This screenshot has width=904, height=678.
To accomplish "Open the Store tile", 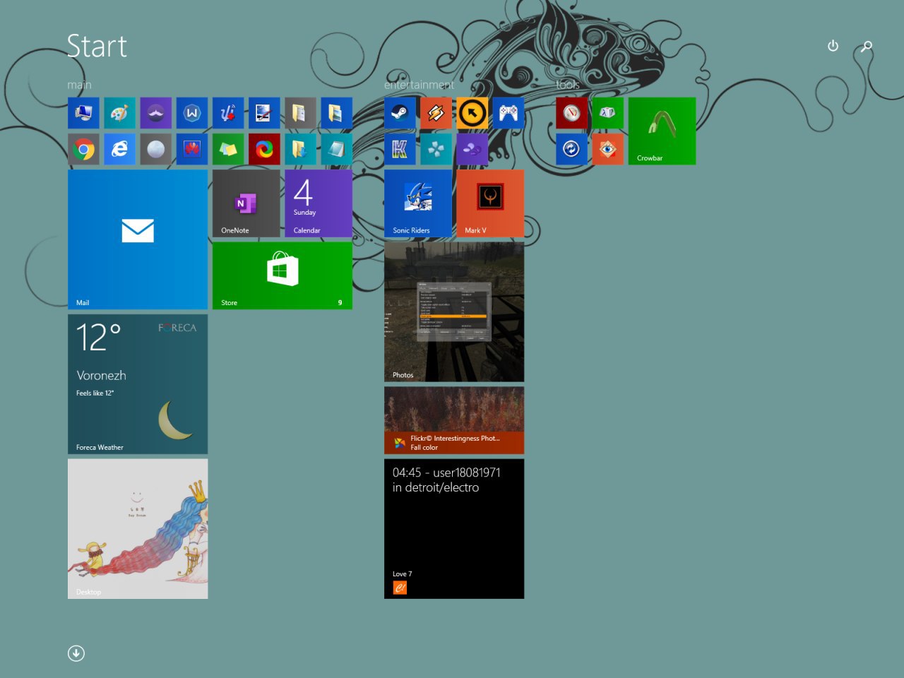I will tap(282, 275).
